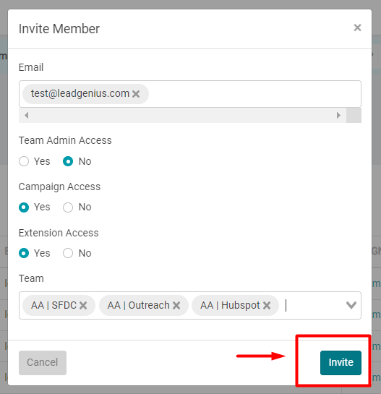Click the email field horizontal scrollbar track
The image size is (381, 394).
pyautogui.click(x=182, y=116)
